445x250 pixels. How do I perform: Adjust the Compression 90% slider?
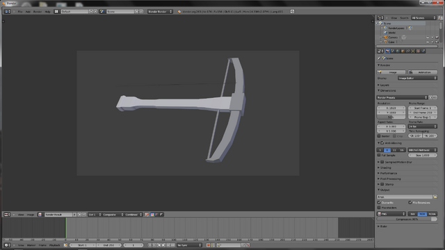pos(407,219)
